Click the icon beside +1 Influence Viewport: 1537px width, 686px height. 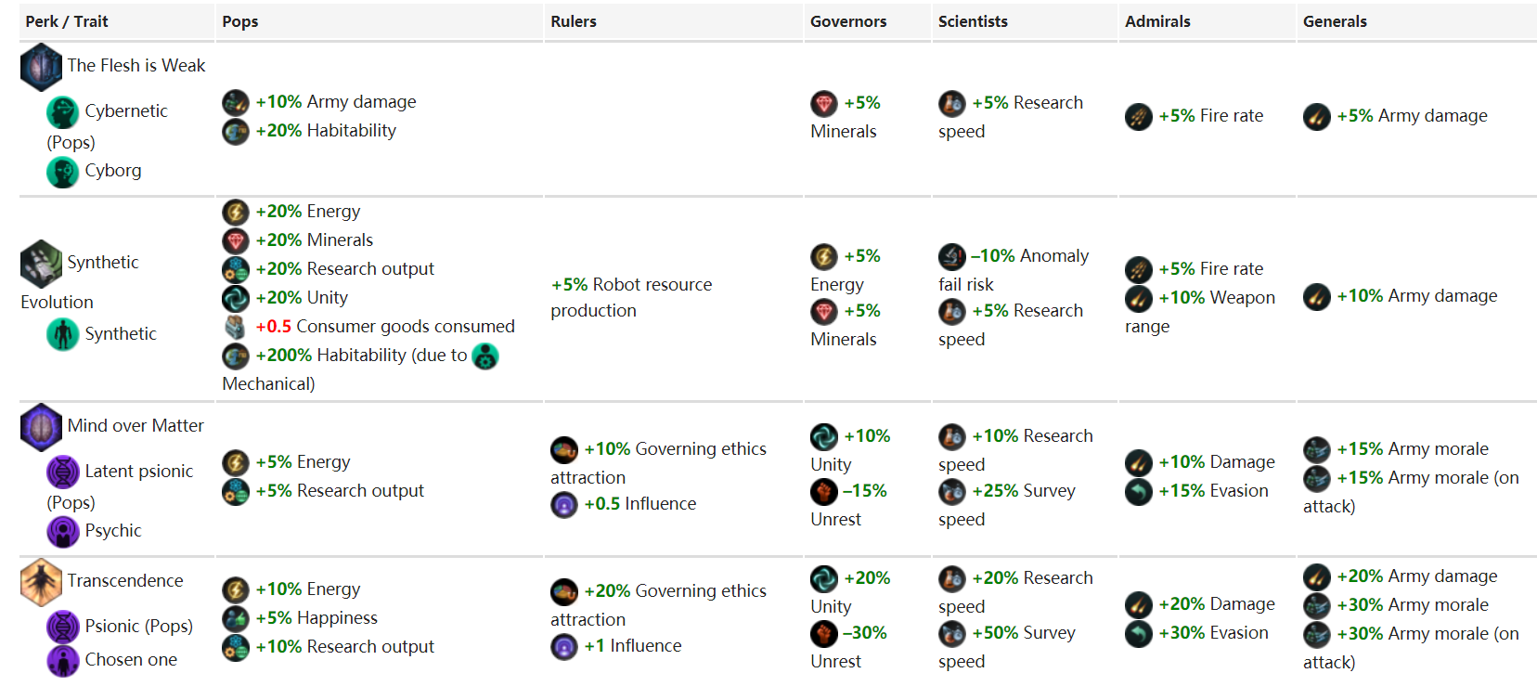(564, 646)
